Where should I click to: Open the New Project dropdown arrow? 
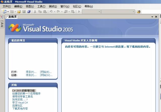coord(8,12)
